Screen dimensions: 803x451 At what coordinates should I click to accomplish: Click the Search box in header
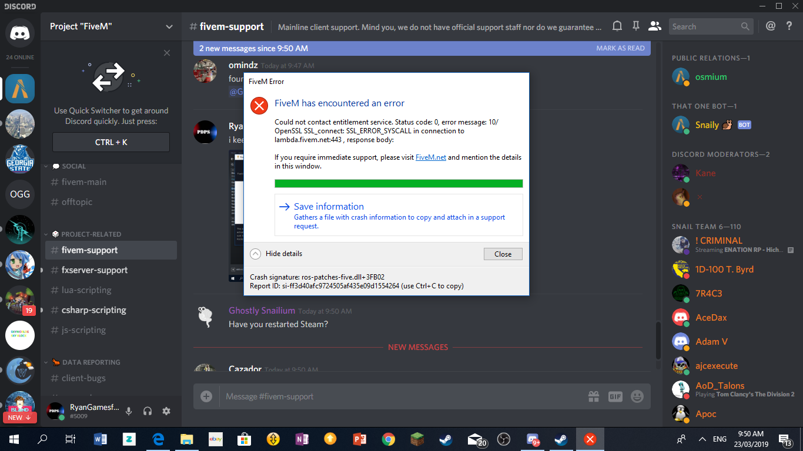pyautogui.click(x=711, y=26)
